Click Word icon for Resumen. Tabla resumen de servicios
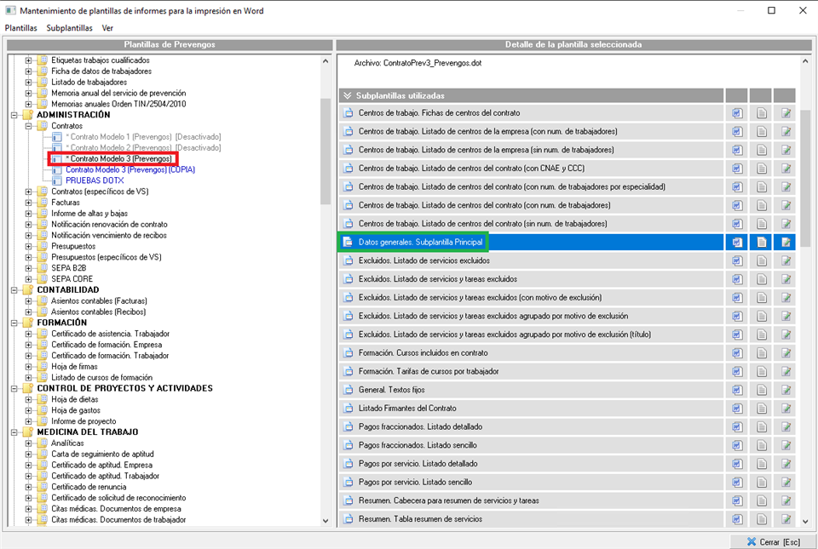The height and width of the screenshot is (549, 818). coord(737,519)
